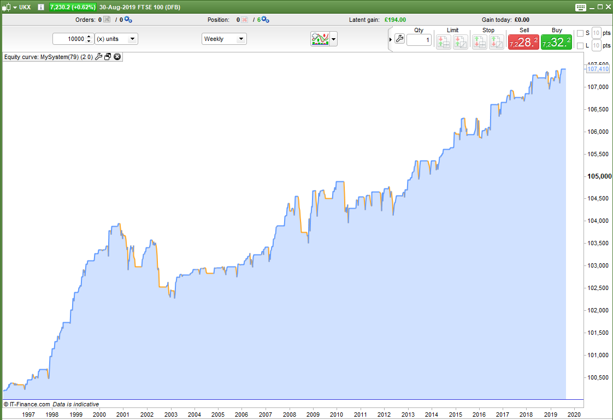Click the green Buy 7,232.2 button
Image resolution: width=613 pixels, height=420 pixels.
coord(556,42)
